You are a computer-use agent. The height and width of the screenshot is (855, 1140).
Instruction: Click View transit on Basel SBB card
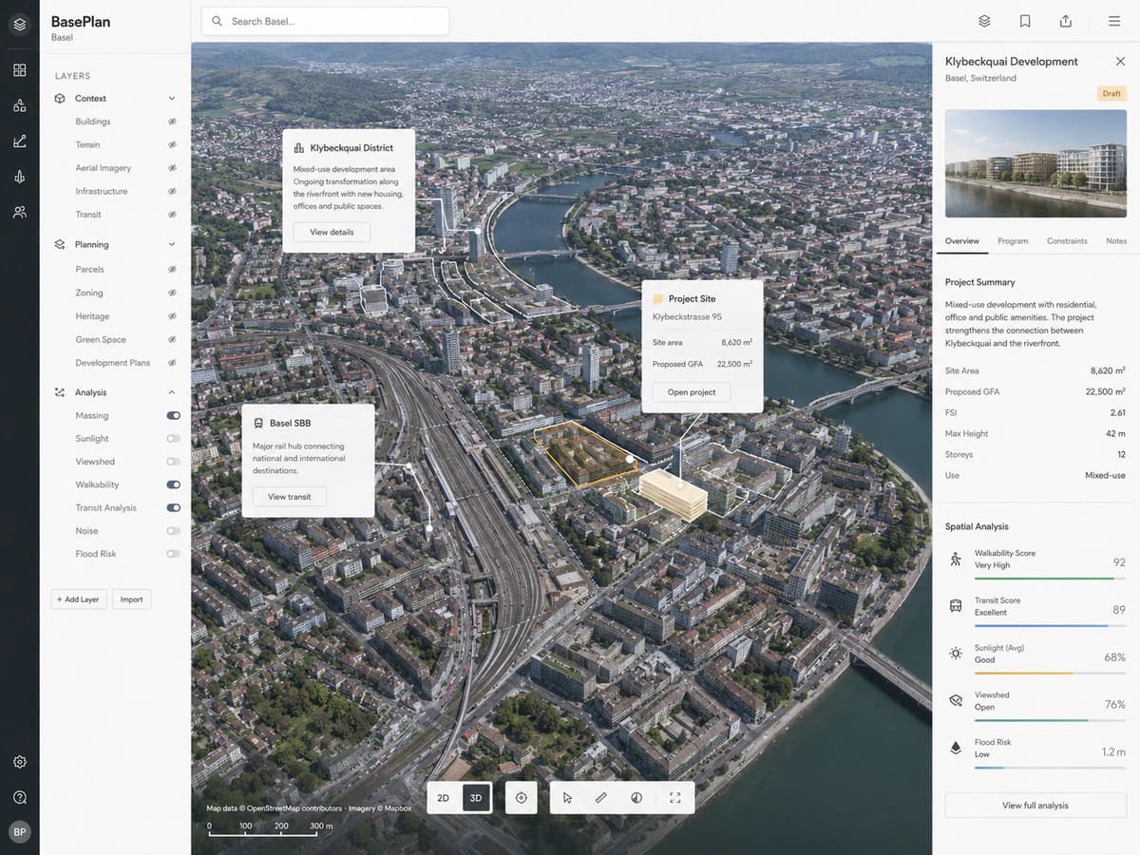tap(290, 497)
